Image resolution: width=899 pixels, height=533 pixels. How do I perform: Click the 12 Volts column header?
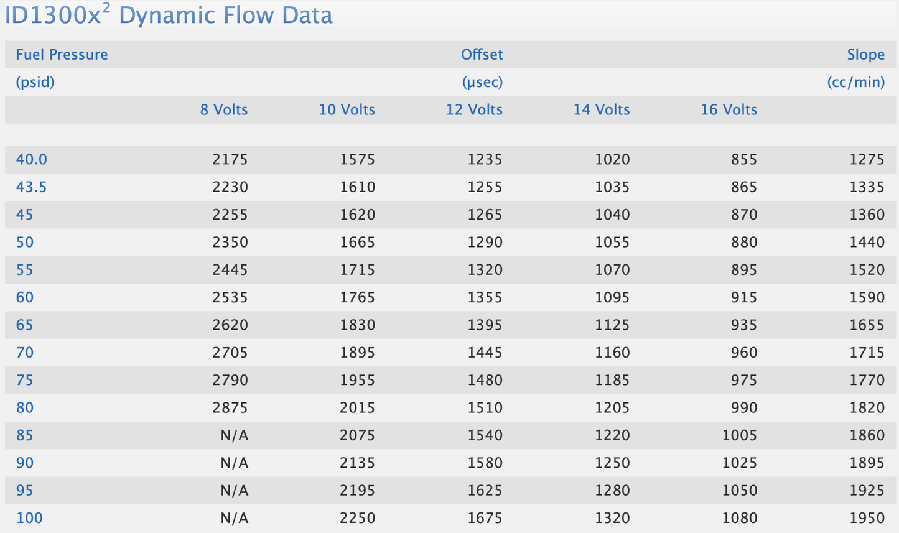(x=474, y=110)
